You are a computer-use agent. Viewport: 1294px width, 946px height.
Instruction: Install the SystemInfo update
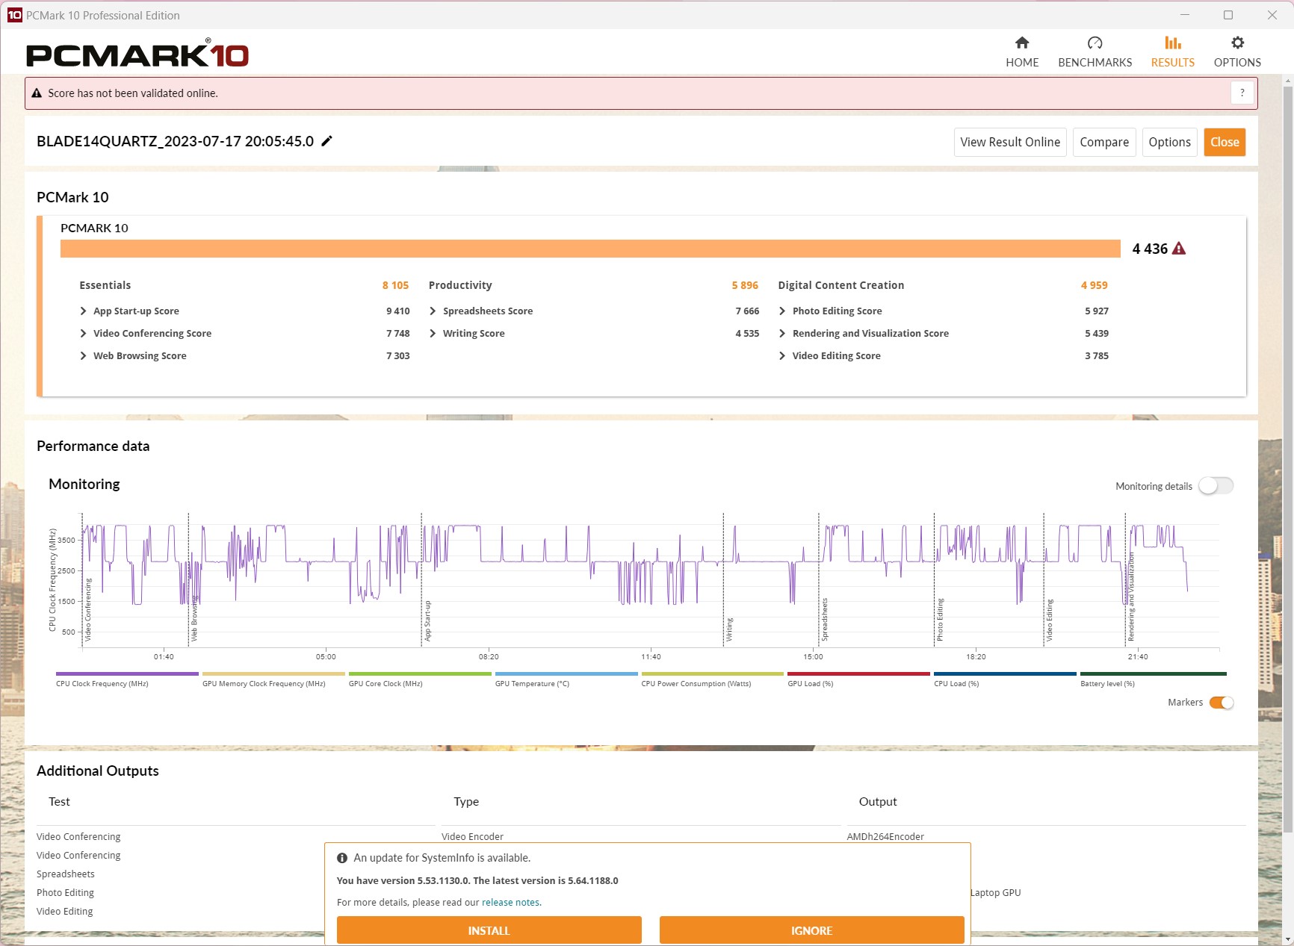click(x=489, y=930)
